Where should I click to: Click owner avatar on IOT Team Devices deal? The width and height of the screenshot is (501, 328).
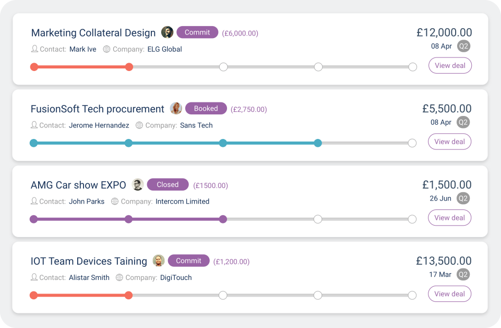[x=159, y=261]
